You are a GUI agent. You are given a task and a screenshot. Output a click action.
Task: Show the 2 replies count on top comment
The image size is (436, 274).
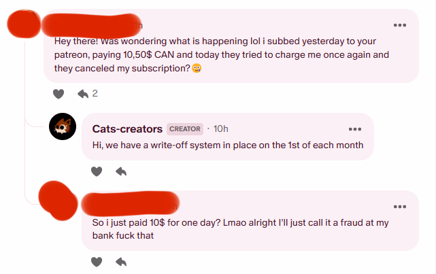(x=95, y=93)
